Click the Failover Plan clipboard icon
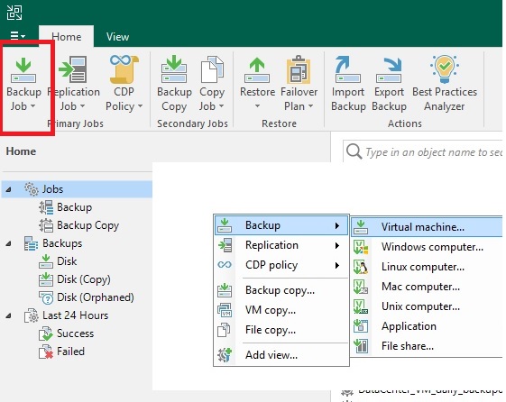The height and width of the screenshot is (402, 506). (x=299, y=69)
